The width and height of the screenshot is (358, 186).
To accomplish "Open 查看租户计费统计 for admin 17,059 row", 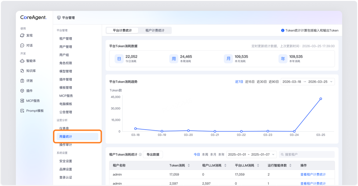I will pyautogui.click(x=313, y=175).
